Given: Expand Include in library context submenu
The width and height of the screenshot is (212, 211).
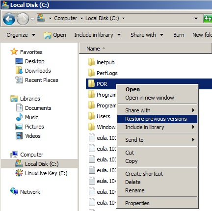Looking at the screenshot, I should pyautogui.click(x=157, y=127).
